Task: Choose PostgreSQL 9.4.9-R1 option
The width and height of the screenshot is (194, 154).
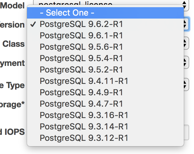Action: click(x=105, y=92)
